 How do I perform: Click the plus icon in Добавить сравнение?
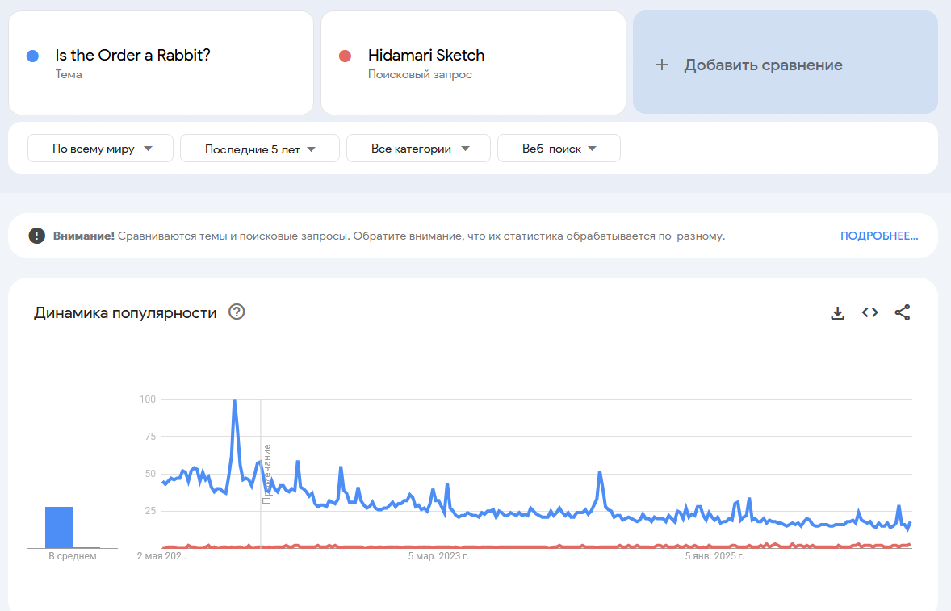click(662, 65)
